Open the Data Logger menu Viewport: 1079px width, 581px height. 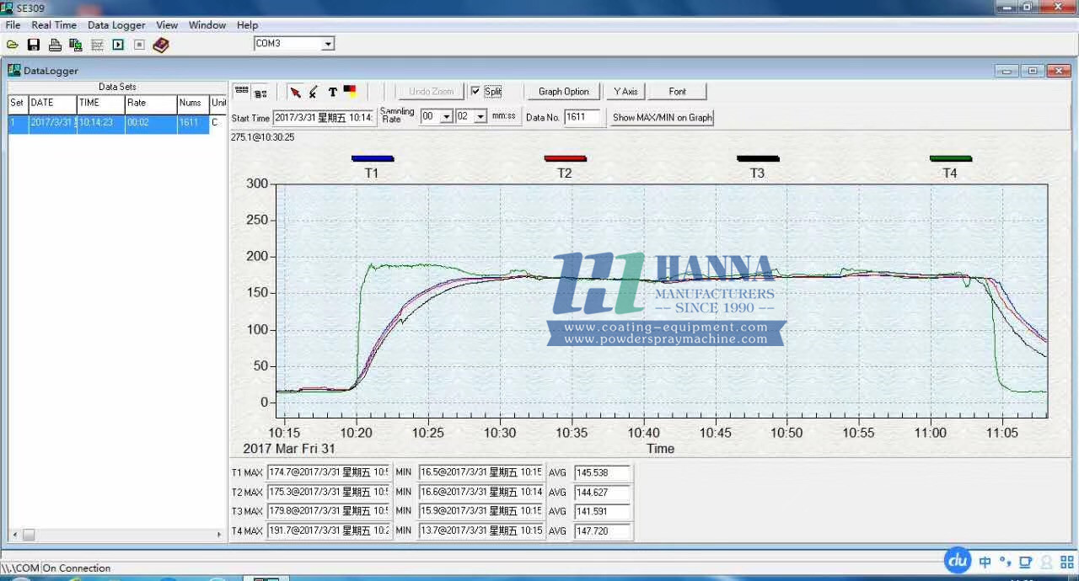pyautogui.click(x=116, y=25)
